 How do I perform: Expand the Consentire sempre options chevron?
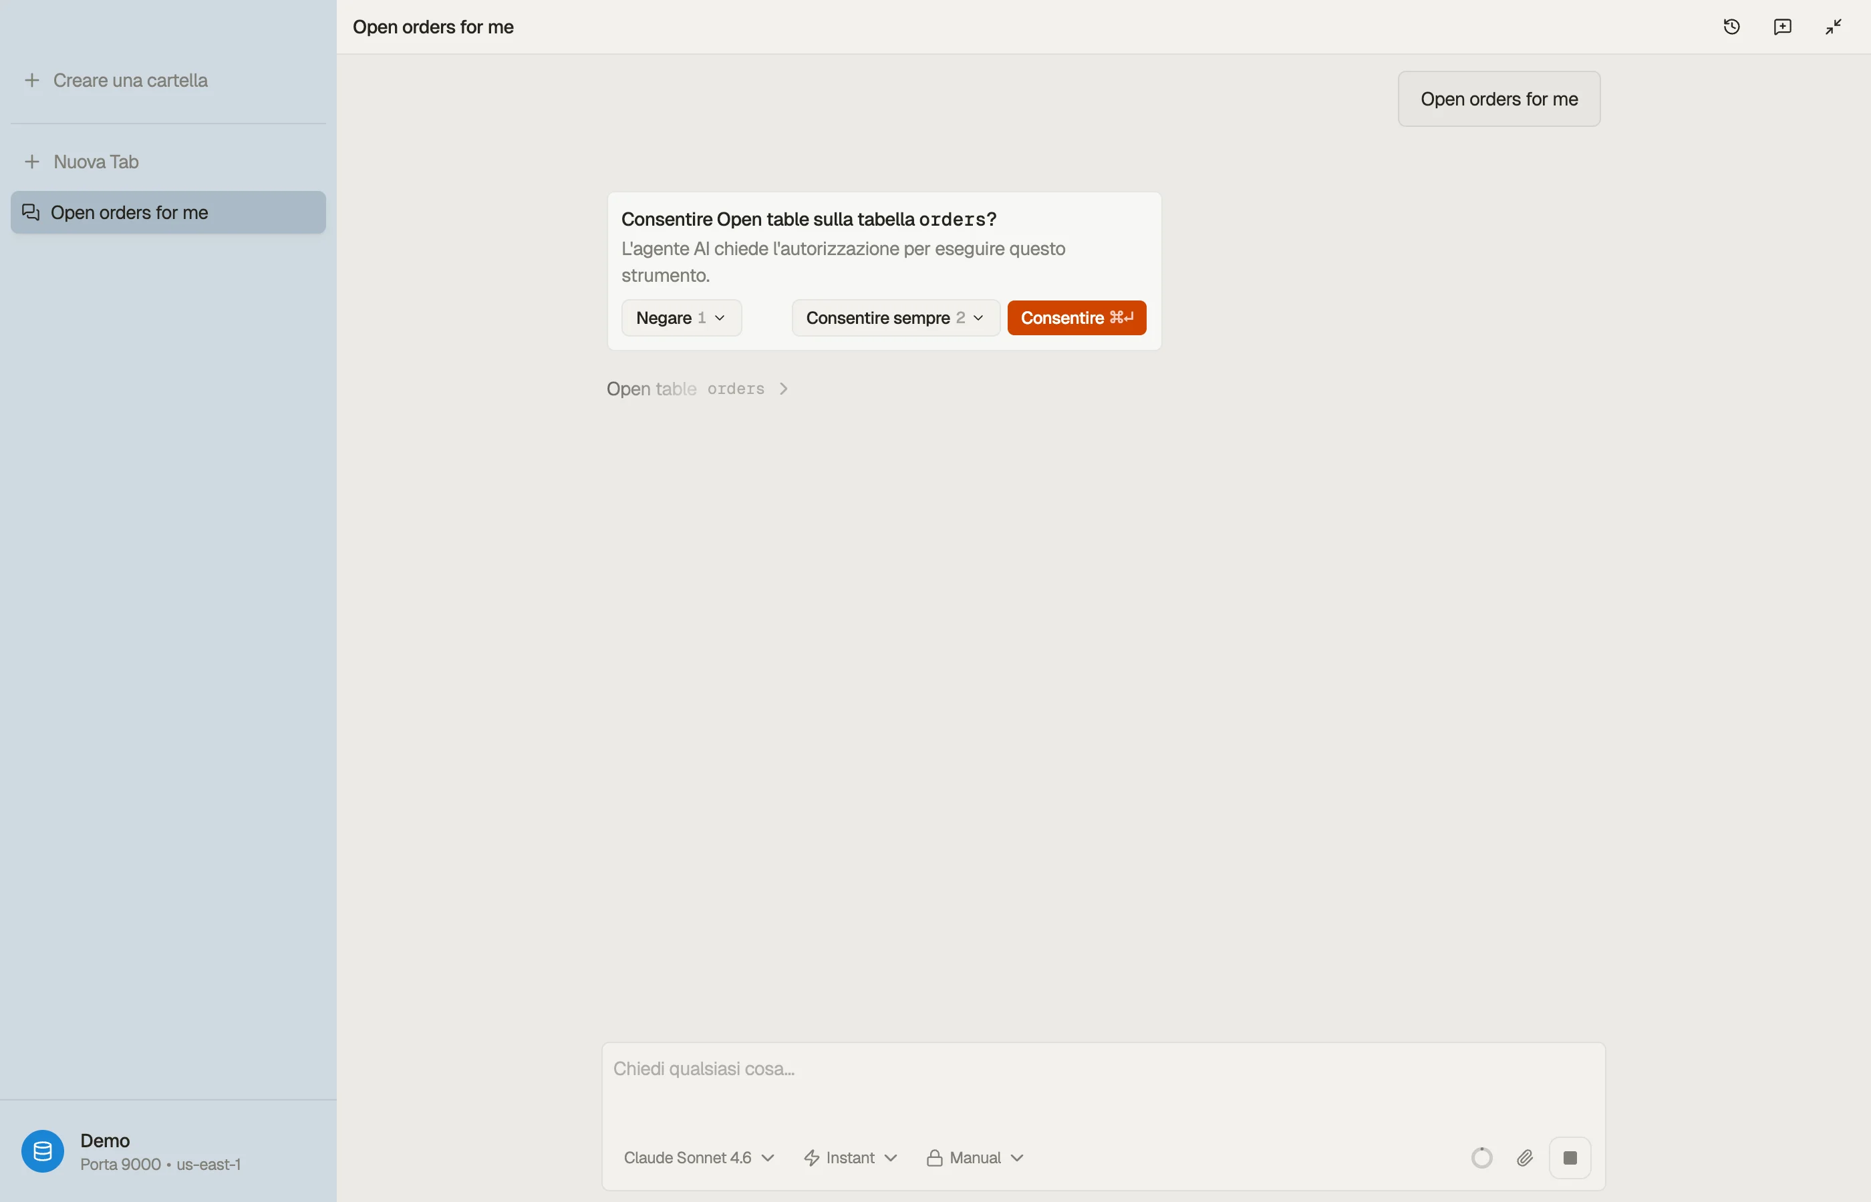tap(978, 318)
